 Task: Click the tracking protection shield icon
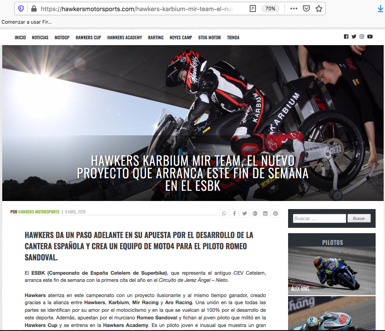point(21,9)
